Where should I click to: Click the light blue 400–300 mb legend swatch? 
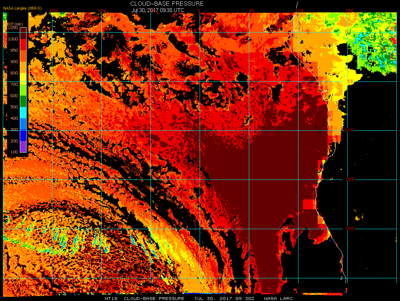[23, 124]
